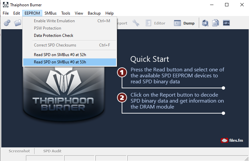Open the Backup menu
The image size is (249, 161).
point(94,13)
